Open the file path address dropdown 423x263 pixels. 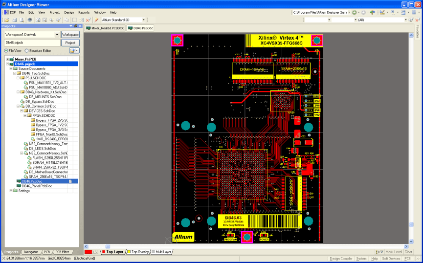pyautogui.click(x=349, y=12)
